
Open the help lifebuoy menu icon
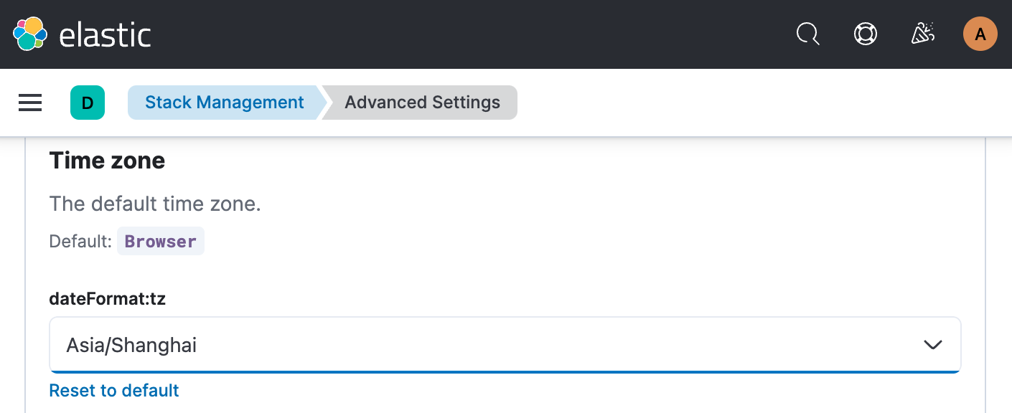tap(866, 34)
